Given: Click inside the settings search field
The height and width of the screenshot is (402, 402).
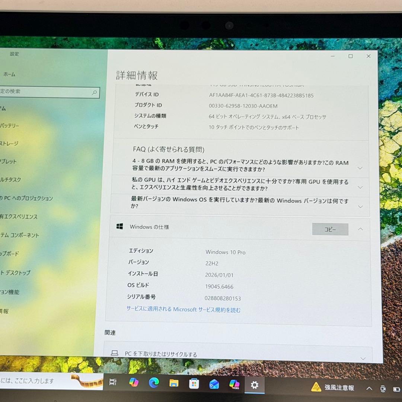Looking at the screenshot, I should click(45, 92).
